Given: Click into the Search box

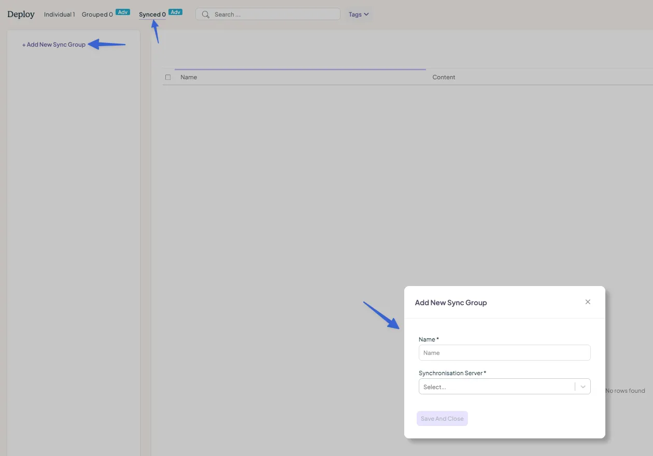Looking at the screenshot, I should 268,15.
